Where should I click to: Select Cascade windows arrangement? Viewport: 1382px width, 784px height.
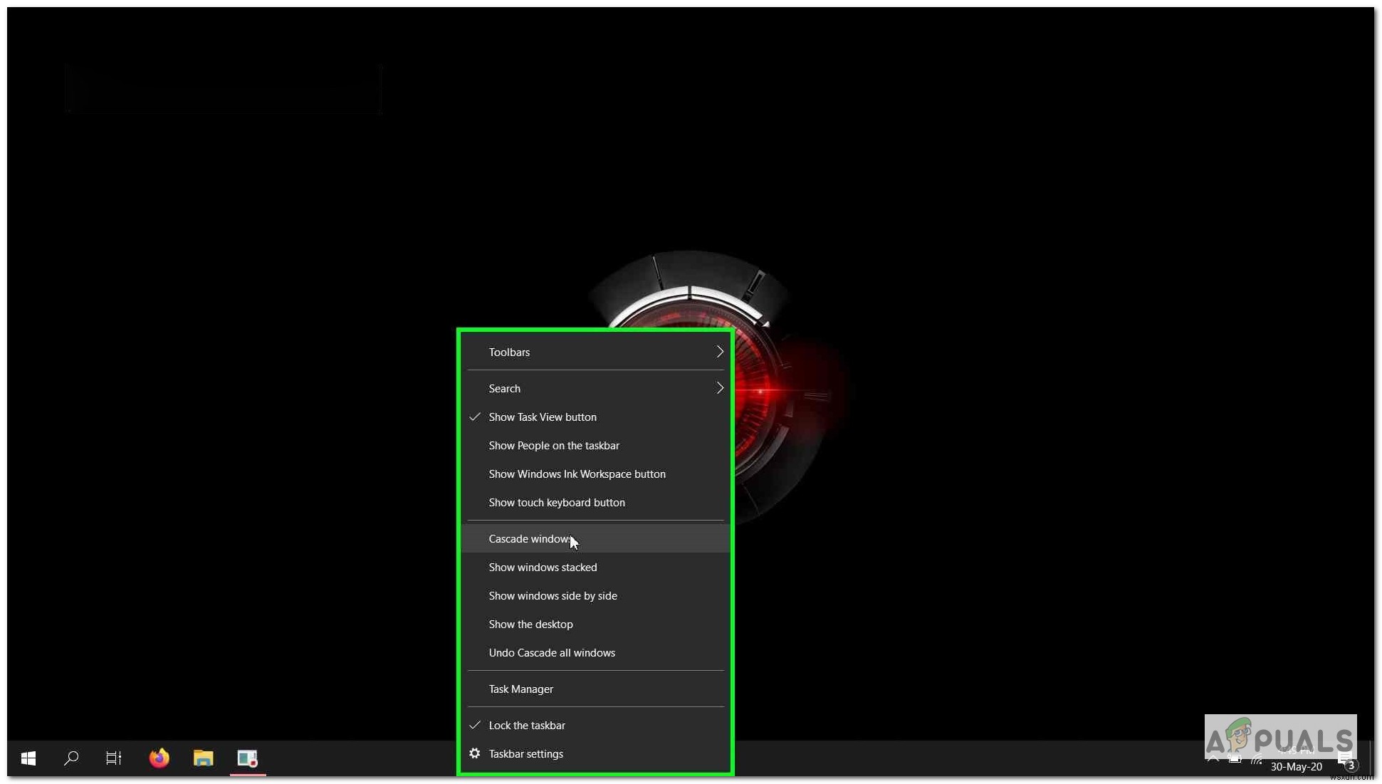pos(529,538)
